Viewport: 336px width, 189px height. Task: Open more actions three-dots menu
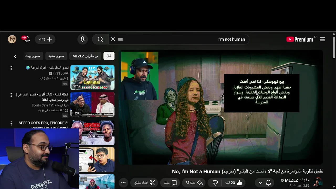click(x=123, y=183)
